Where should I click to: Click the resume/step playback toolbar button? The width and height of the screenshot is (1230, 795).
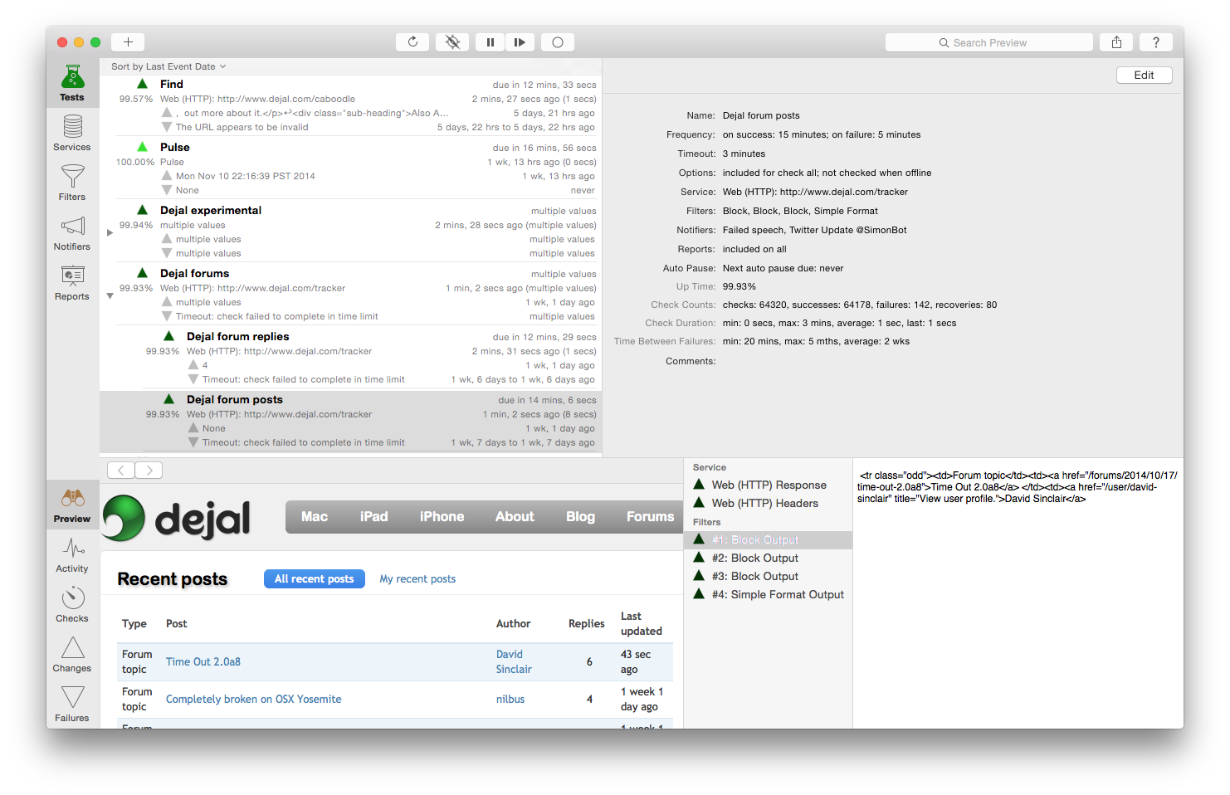pyautogui.click(x=520, y=42)
